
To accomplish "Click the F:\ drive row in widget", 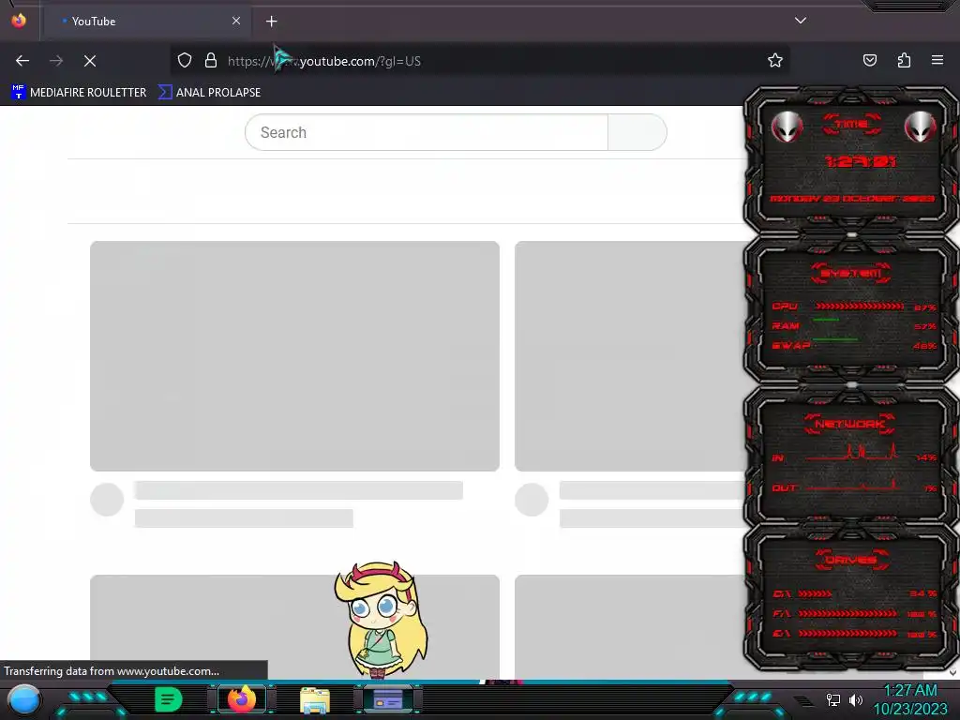I will click(855, 613).
